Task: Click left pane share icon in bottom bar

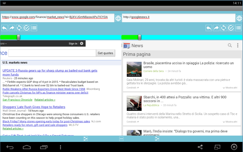Action: pos(86,139)
